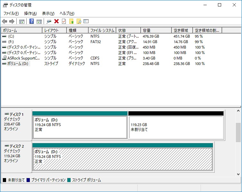Click the CD icon of ASRock SupportC...
Screen dimensions: 242x192
4,58
